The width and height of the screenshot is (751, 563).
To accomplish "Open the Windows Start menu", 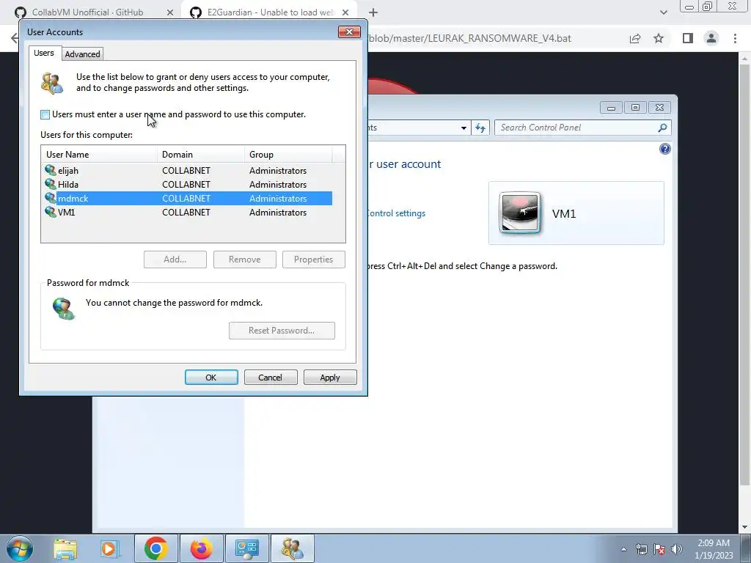I will (20, 548).
